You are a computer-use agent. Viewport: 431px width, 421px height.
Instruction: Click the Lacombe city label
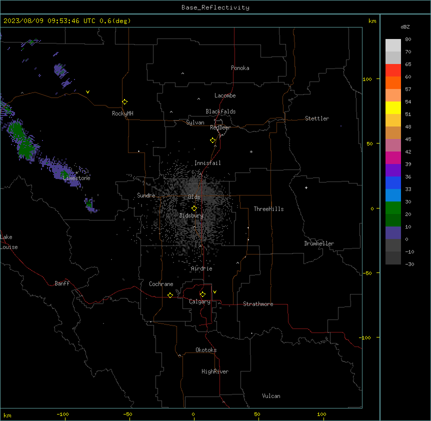(225, 95)
